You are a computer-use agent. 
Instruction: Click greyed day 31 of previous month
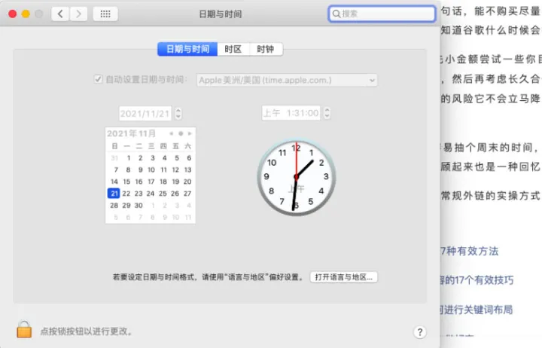[x=114, y=158]
